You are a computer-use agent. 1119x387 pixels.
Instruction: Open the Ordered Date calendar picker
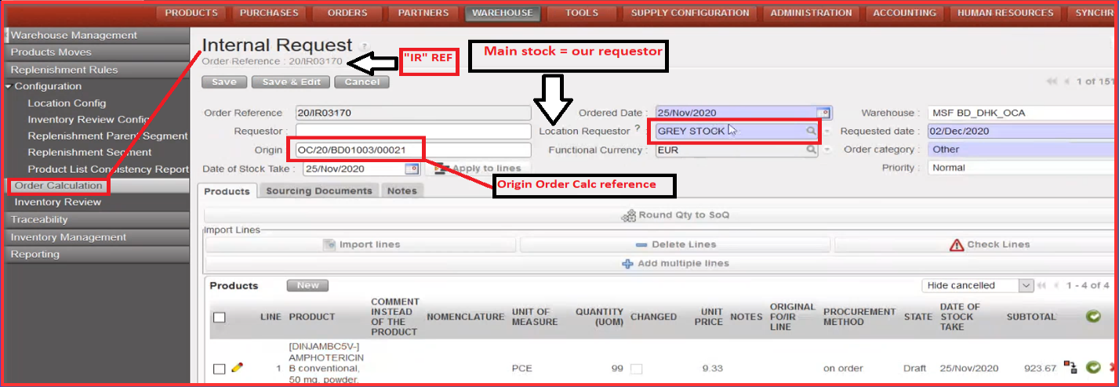[823, 113]
